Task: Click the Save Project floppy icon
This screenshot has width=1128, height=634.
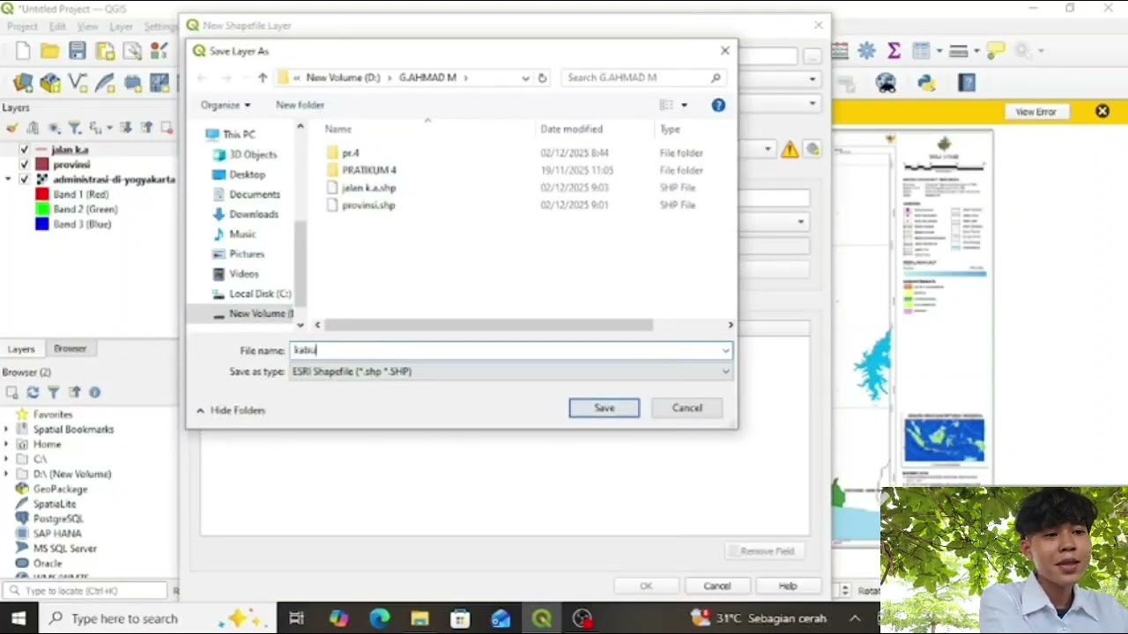Action: click(78, 51)
